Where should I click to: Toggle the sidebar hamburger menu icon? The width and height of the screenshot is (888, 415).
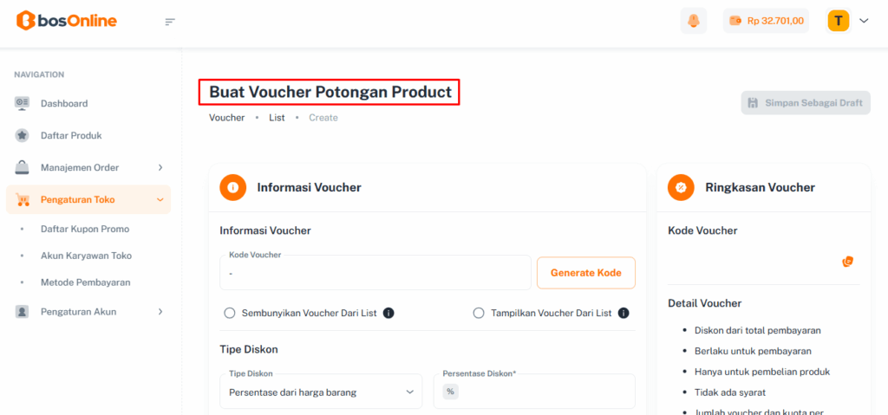170,22
